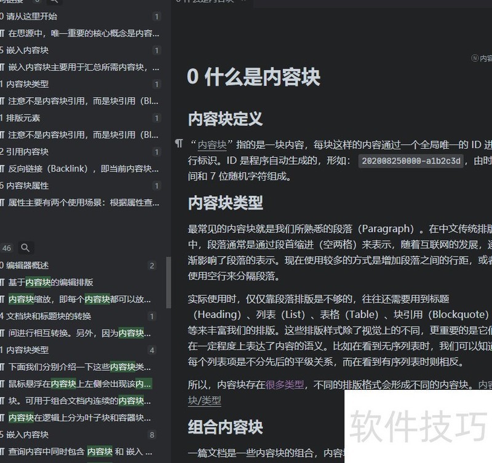Click the document title 0 什么是内容块

click(253, 77)
